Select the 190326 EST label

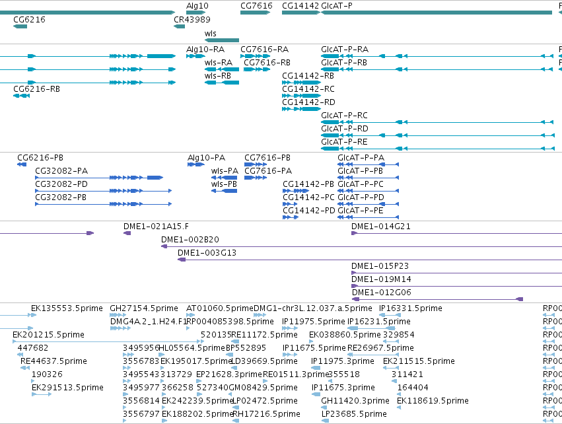(x=47, y=374)
